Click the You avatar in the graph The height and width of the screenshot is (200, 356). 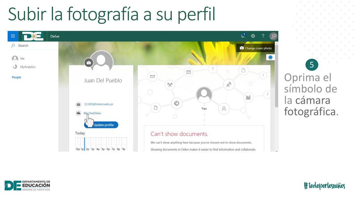(x=204, y=94)
